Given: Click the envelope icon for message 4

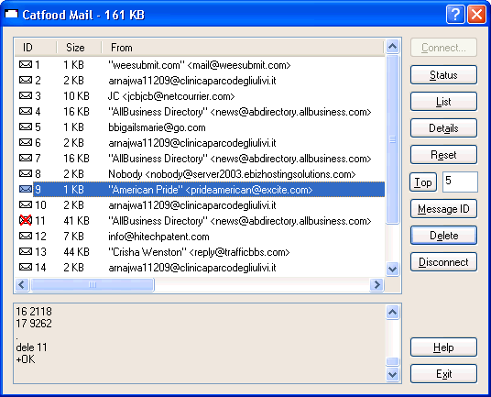Looking at the screenshot, I should pyautogui.click(x=26, y=112).
